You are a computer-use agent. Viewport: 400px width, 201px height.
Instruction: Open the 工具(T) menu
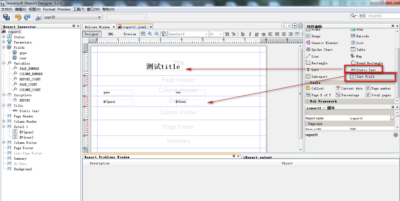coord(79,9)
